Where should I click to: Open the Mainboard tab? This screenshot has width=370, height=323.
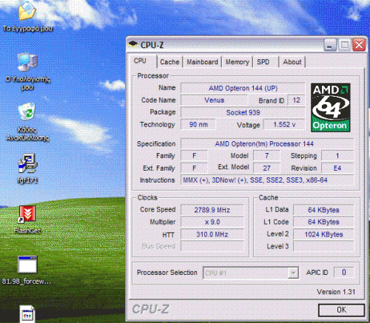[202, 62]
